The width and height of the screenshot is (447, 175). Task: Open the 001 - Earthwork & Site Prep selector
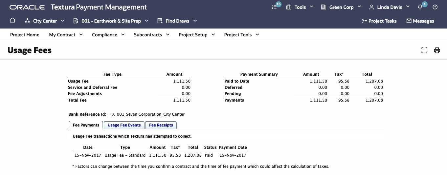[x=111, y=21]
